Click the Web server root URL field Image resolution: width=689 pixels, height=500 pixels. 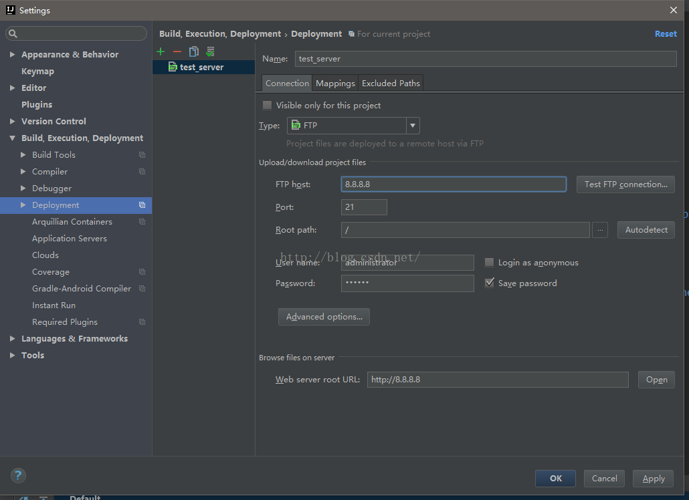[498, 380]
